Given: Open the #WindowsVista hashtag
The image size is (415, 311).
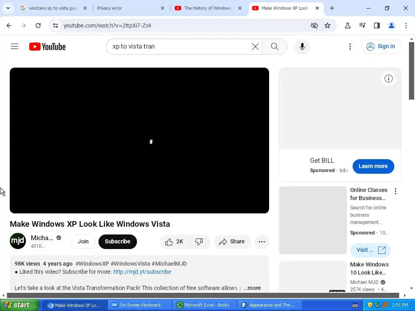Looking at the screenshot, I should pos(130,264).
